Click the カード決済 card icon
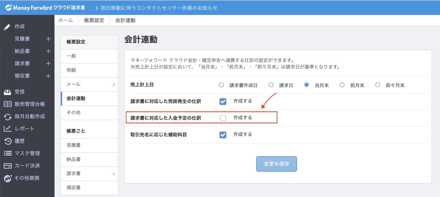 (8, 166)
